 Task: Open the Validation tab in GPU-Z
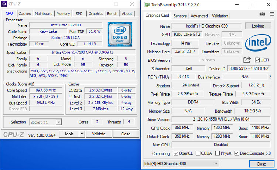point(220,16)
